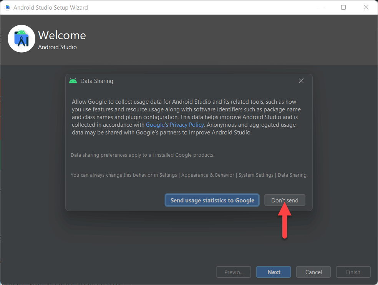The width and height of the screenshot is (378, 285).
Task: Click the disabled Previous button
Action: 234,272
